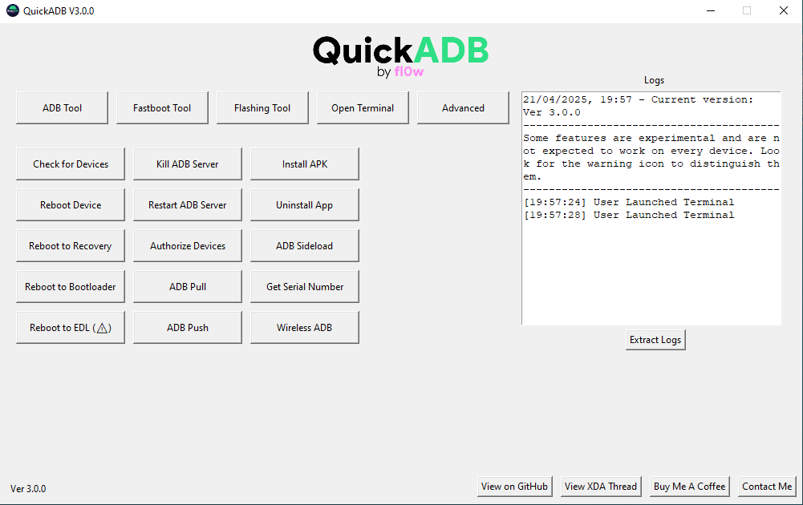Check for connected devices
Viewport: 803px width, 505px height.
click(70, 164)
